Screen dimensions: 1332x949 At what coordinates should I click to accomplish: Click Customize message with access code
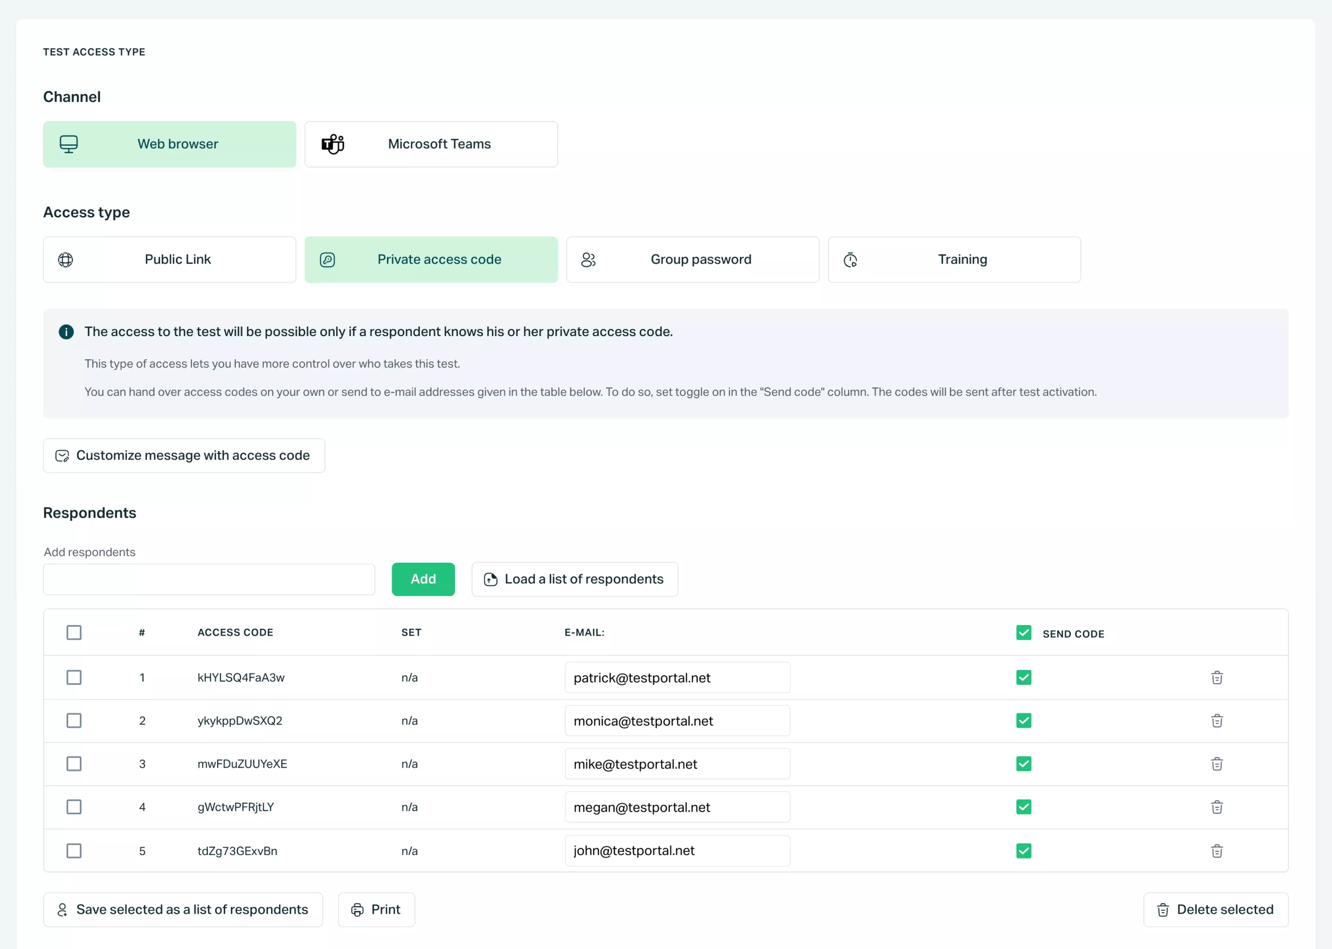[183, 455]
